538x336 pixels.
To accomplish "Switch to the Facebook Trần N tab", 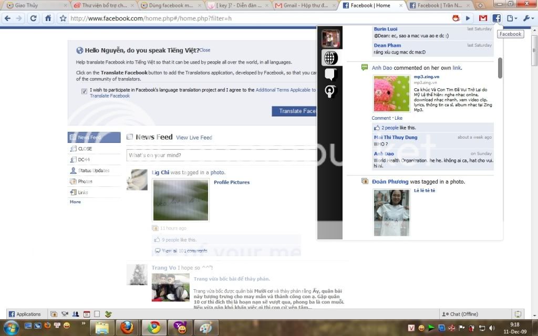I will click(x=440, y=5).
